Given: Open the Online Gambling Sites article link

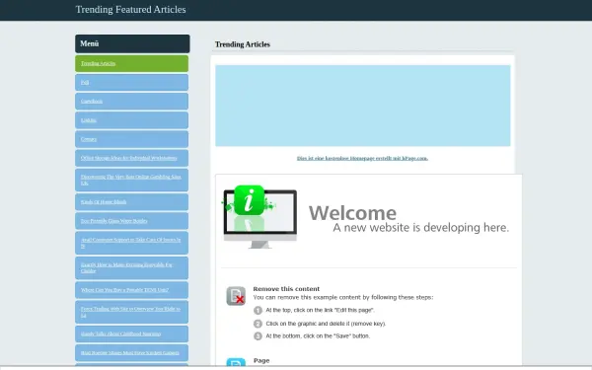Looking at the screenshot, I should click(x=132, y=180).
